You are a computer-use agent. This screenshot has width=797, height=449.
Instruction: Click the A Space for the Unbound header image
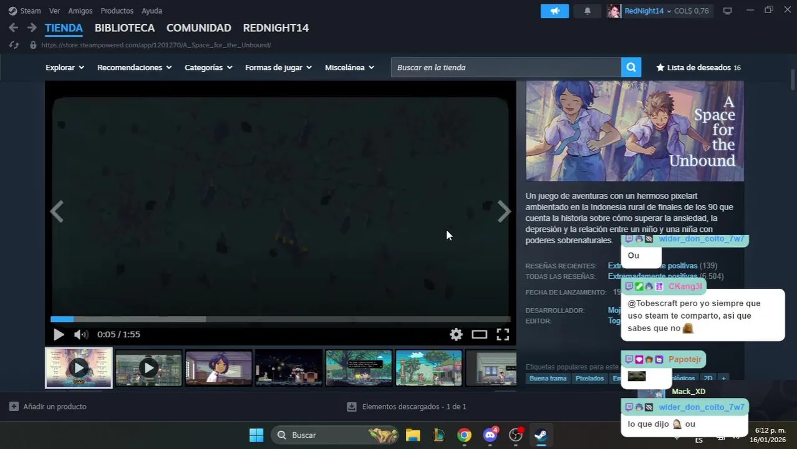[x=635, y=131]
